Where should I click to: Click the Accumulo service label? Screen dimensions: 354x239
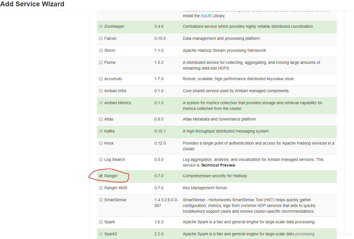[114, 79]
